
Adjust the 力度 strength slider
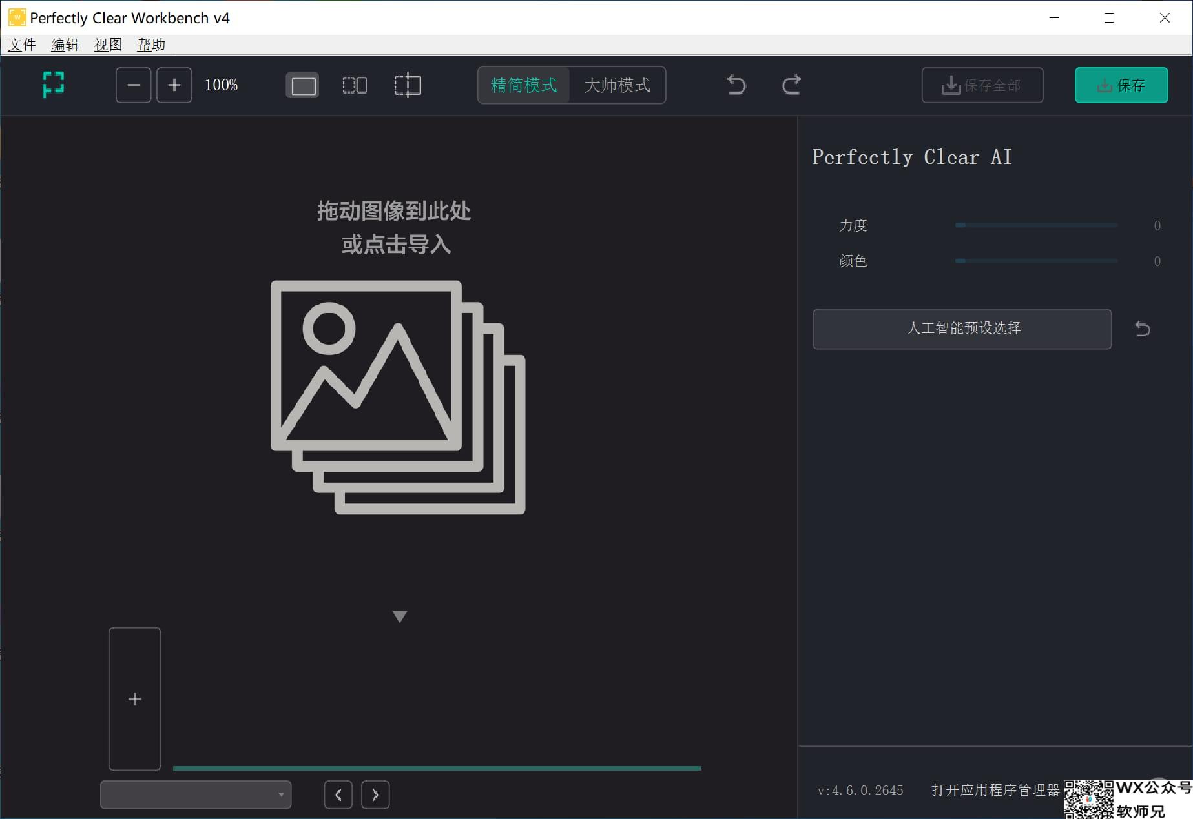point(1036,225)
